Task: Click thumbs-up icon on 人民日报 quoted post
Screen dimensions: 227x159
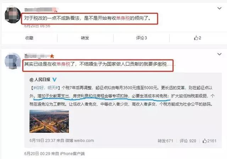Action: click(x=205, y=141)
